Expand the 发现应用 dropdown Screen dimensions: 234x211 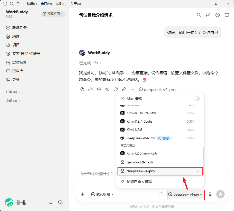click(53, 14)
